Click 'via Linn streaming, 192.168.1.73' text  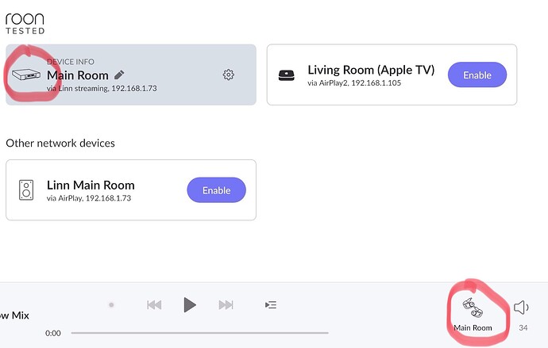click(x=102, y=89)
